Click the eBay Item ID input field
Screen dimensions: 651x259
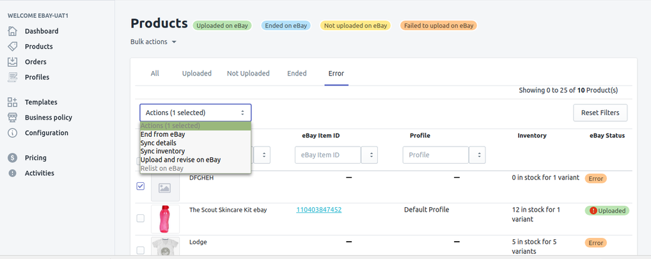pos(327,155)
